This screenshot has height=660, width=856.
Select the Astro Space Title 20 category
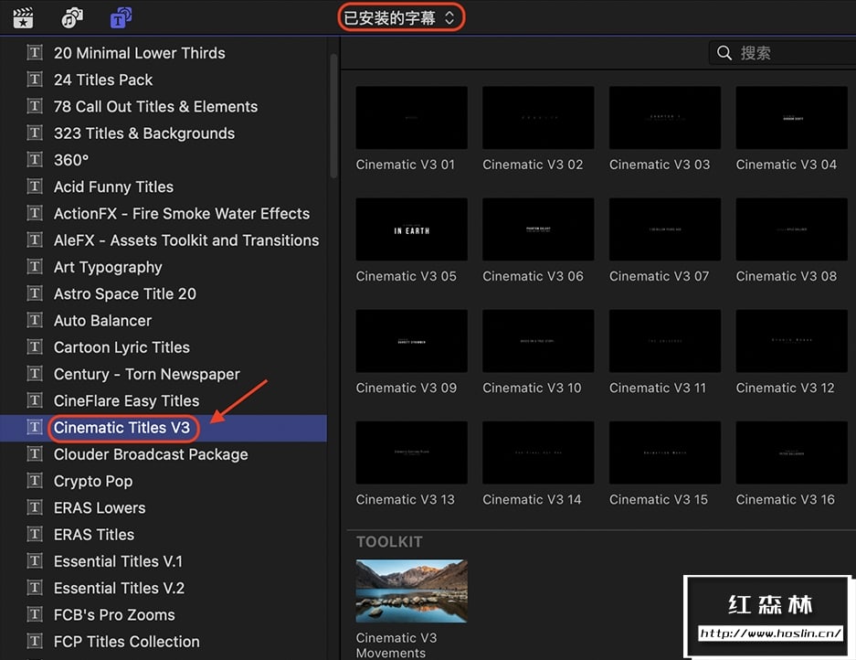click(124, 294)
